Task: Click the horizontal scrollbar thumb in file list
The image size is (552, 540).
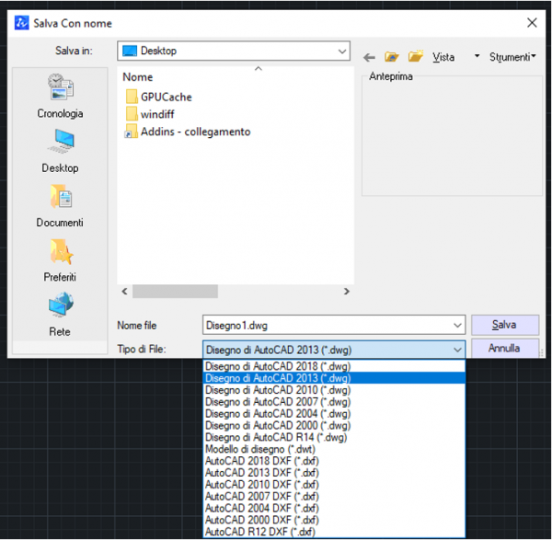Action: point(175,292)
